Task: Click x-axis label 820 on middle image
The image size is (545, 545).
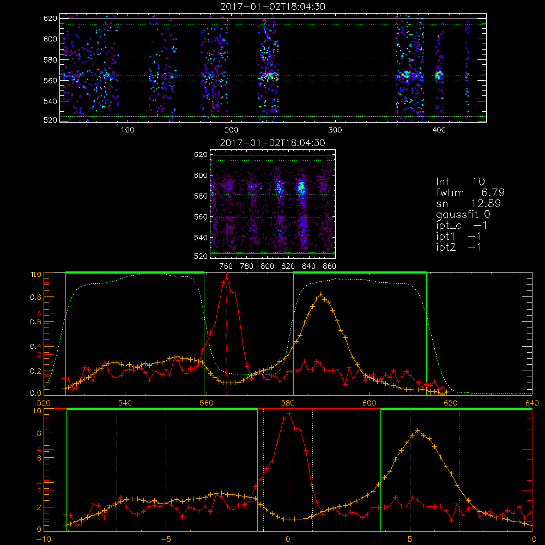Action: (x=288, y=267)
